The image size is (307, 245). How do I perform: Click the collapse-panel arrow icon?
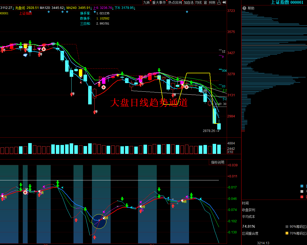coord(224,2)
